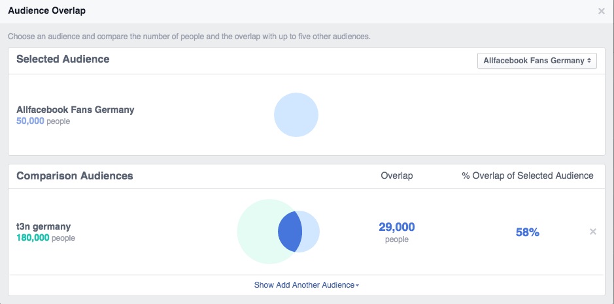Image resolution: width=614 pixels, height=304 pixels.
Task: Select the 58% overlap percentage value
Action: click(528, 232)
